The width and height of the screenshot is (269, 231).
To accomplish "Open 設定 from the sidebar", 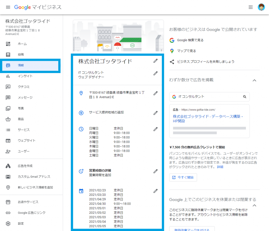I will pos(21,224).
